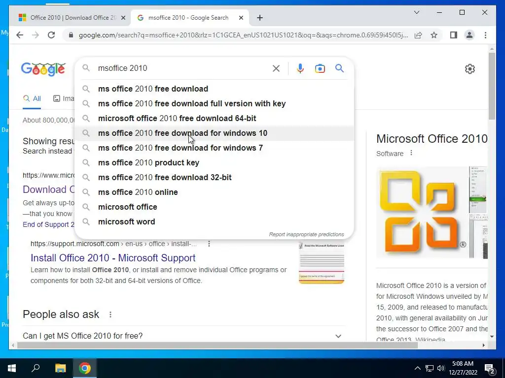Share this page using the share icon

pyautogui.click(x=418, y=35)
